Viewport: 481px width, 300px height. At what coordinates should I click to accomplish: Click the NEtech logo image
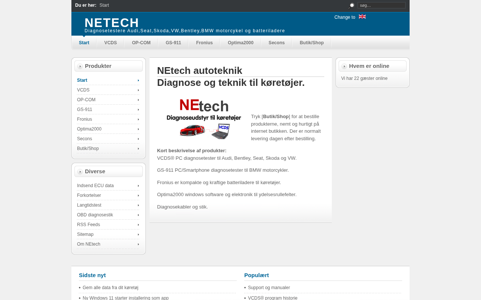point(204,119)
